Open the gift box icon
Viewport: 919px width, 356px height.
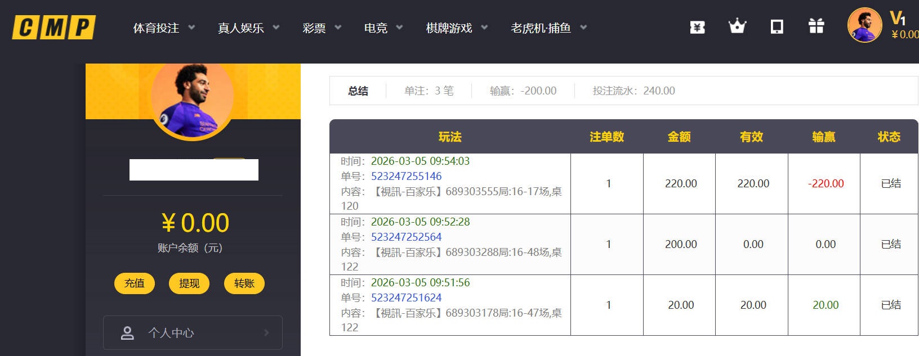816,26
